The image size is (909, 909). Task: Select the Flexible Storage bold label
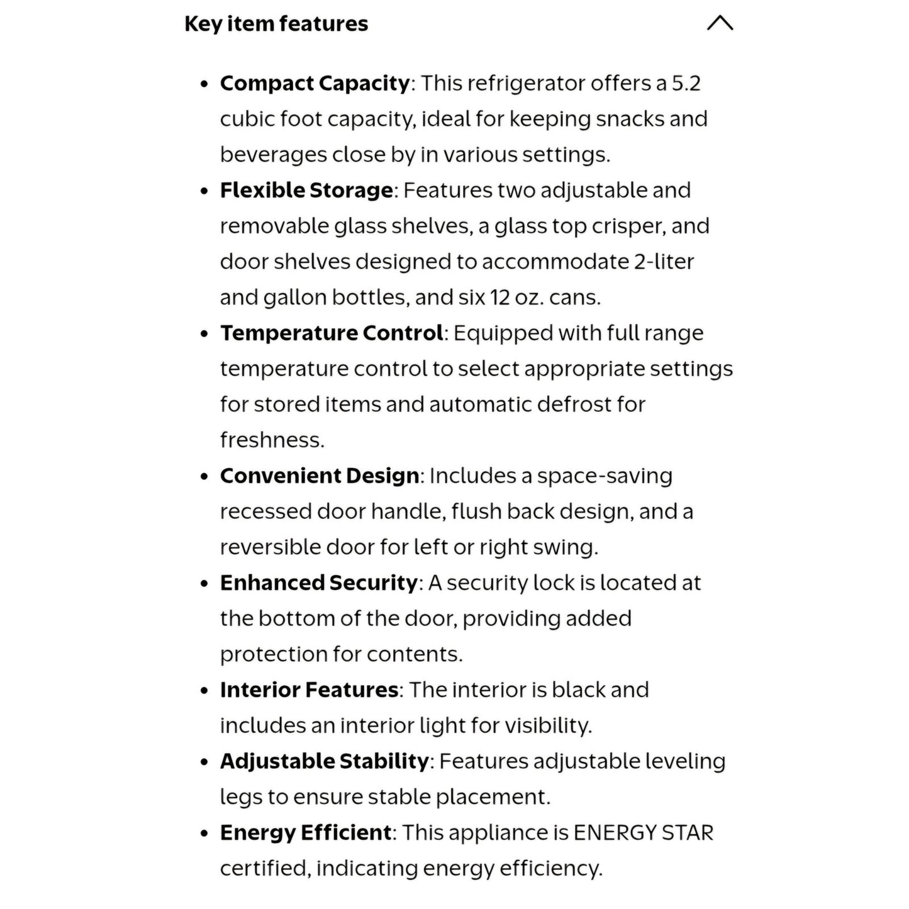click(306, 190)
